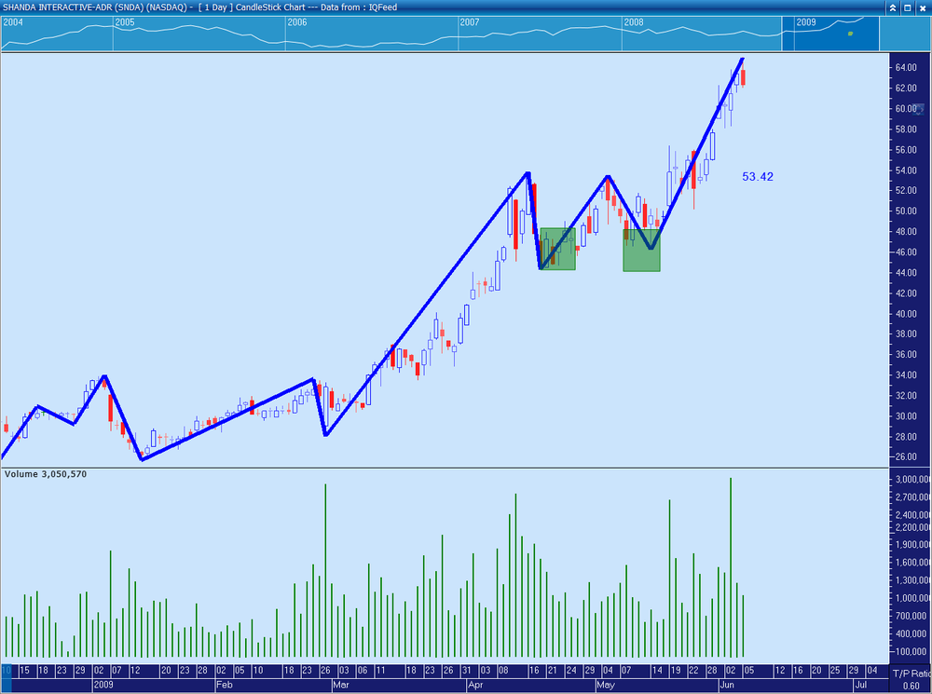Select the first green rectangle near April 21
Screen dimensions: 932x694
(x=557, y=249)
